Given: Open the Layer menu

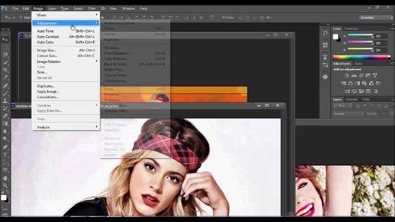Looking at the screenshot, I should tap(52, 8).
